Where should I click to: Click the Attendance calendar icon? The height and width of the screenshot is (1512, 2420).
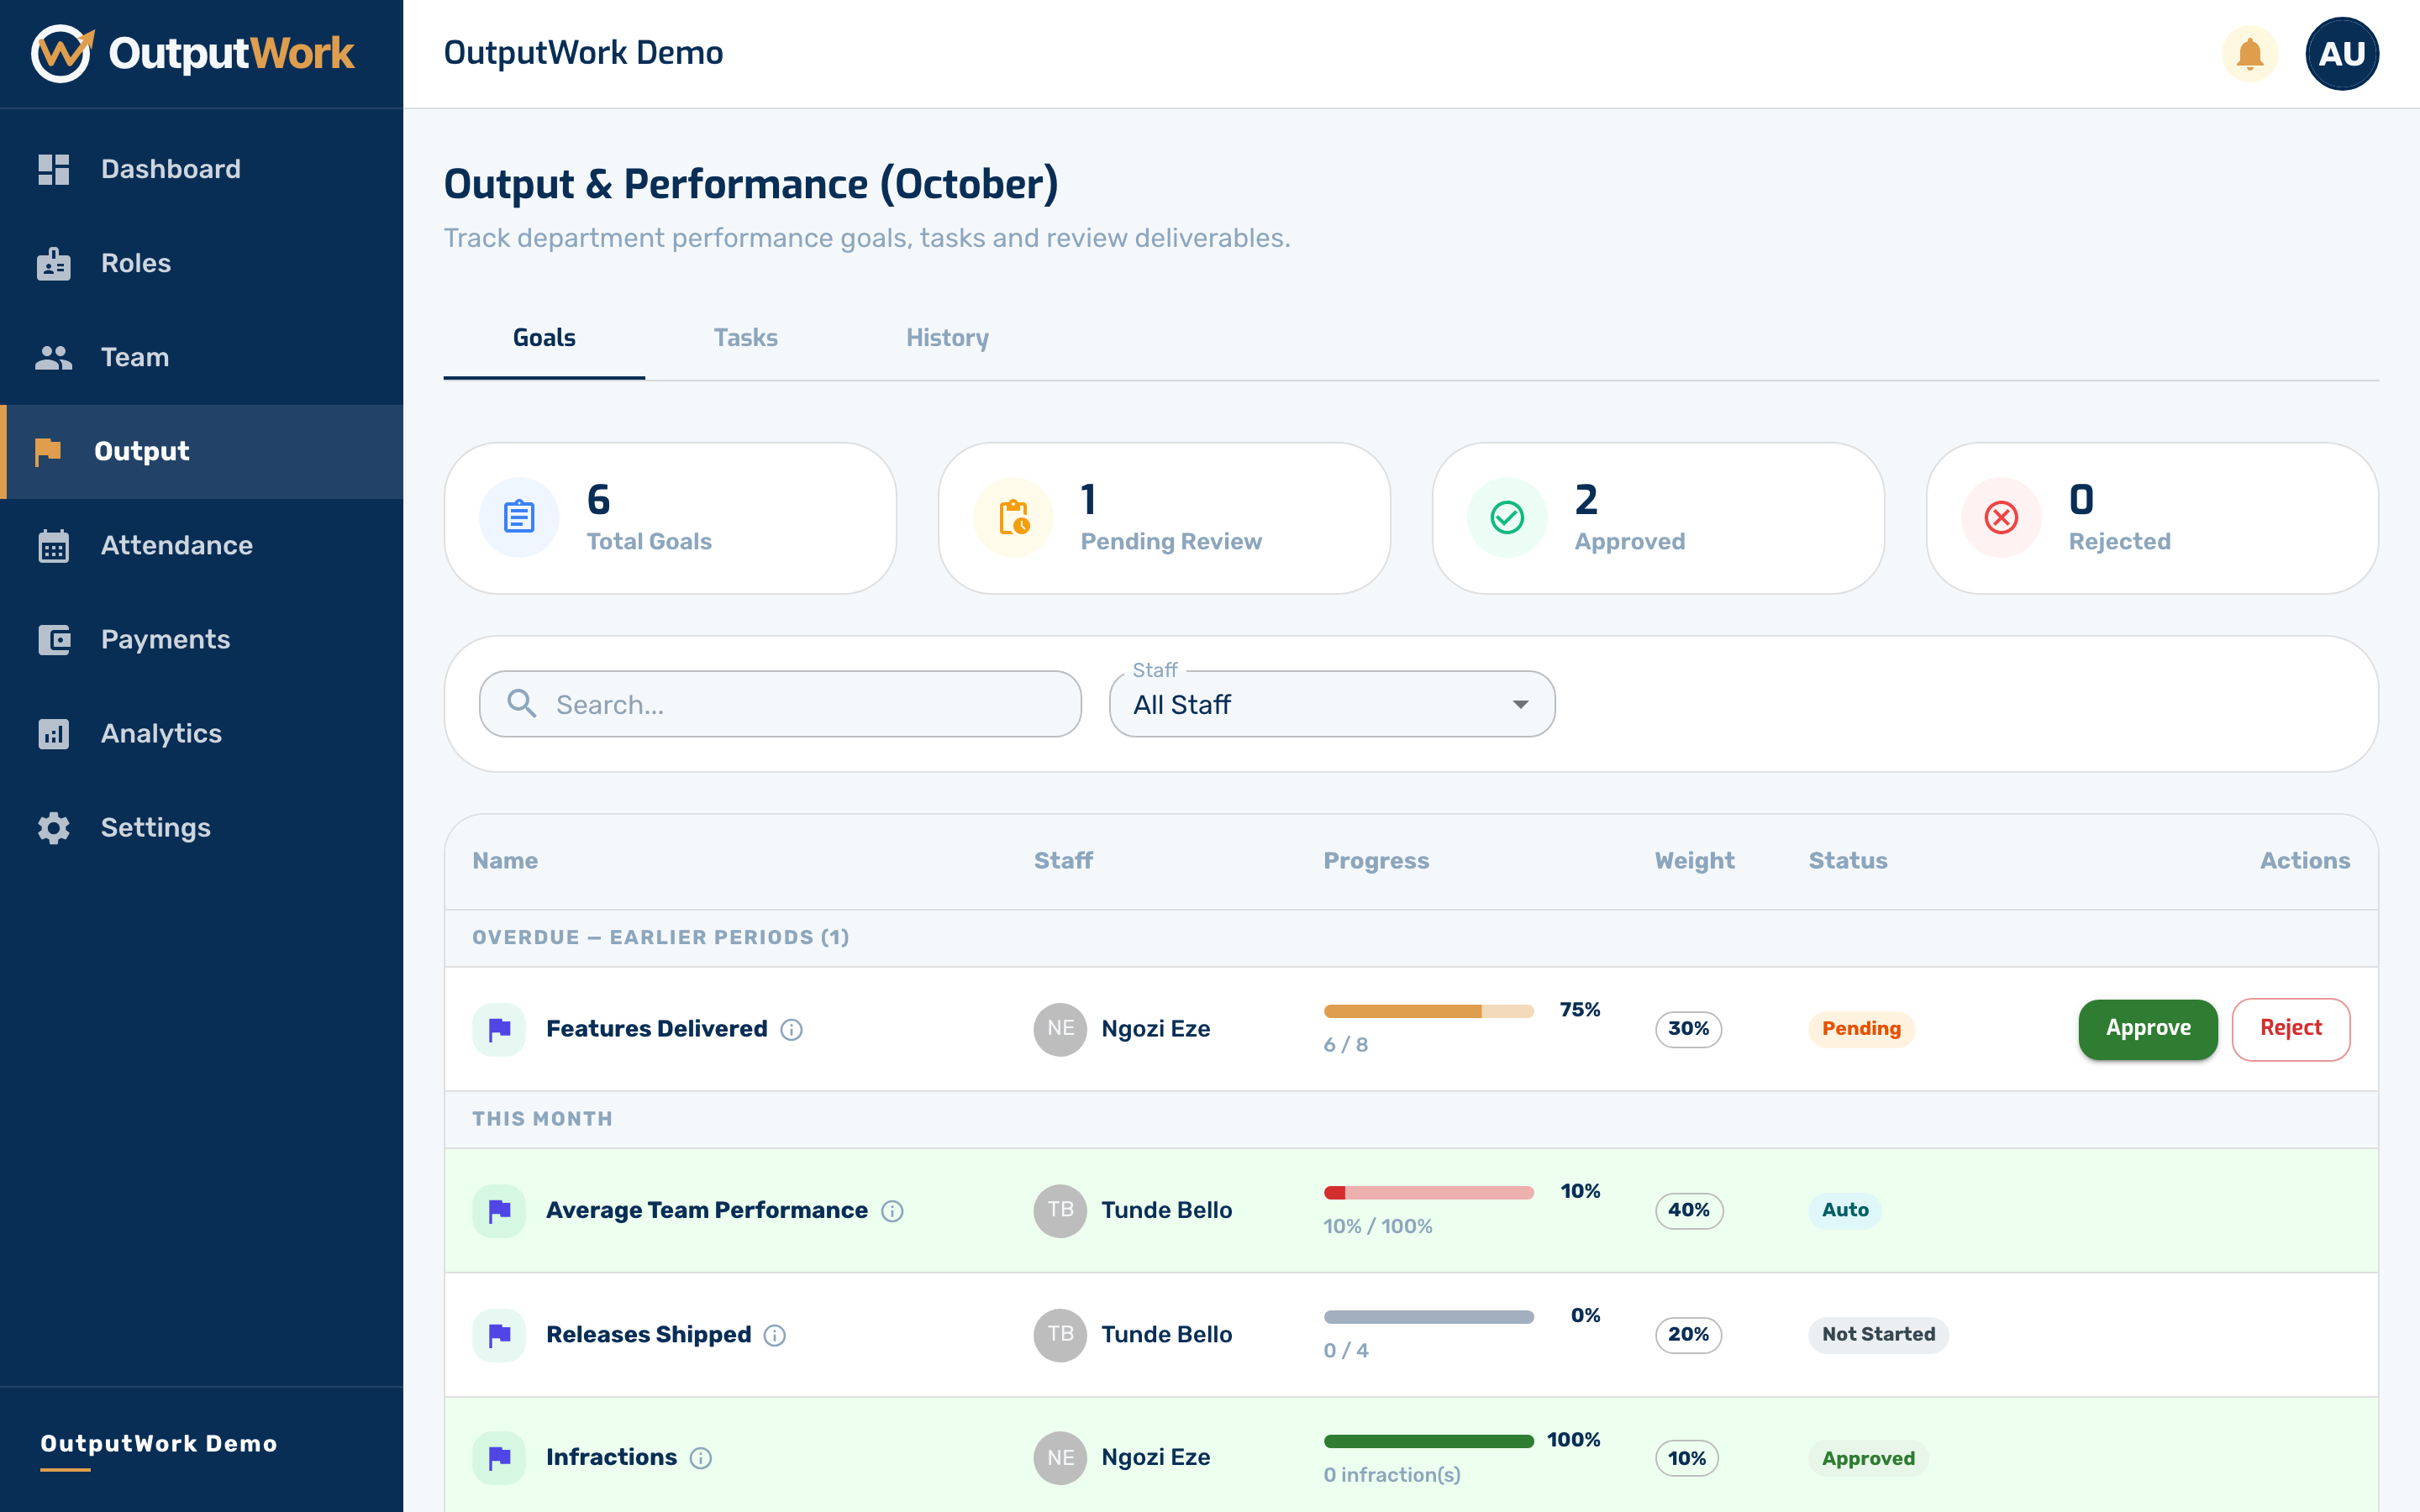pos(54,545)
